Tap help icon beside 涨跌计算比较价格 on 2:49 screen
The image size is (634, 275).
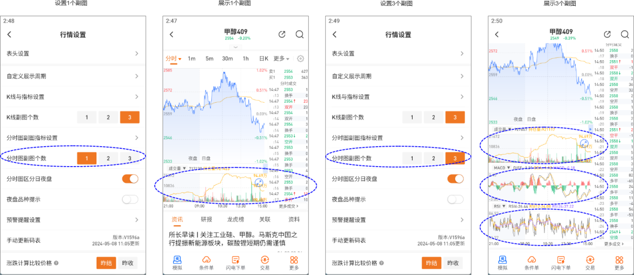point(381,263)
